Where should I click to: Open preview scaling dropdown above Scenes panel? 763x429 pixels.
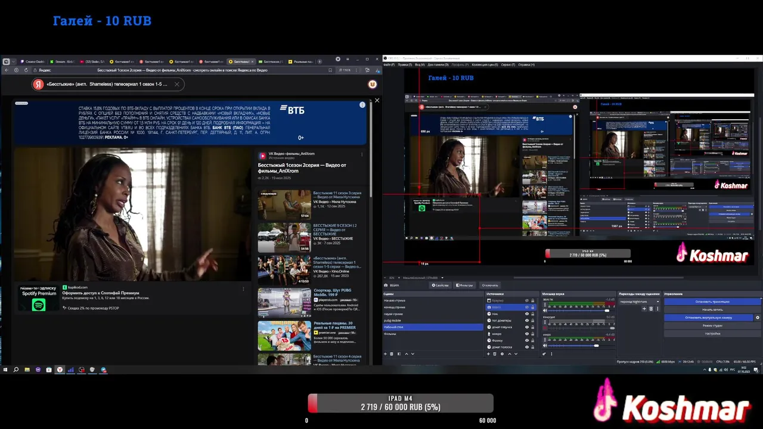coord(442,278)
